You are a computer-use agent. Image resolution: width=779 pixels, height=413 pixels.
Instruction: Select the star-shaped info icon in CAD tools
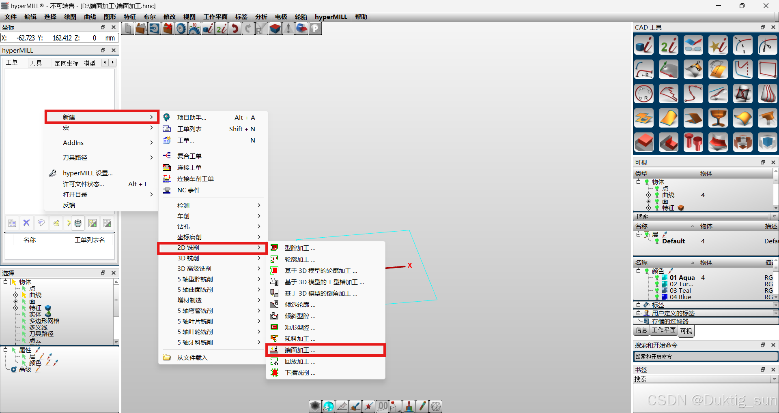click(718, 45)
